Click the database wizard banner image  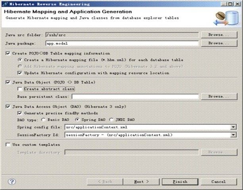pyautogui.click(x=226, y=18)
